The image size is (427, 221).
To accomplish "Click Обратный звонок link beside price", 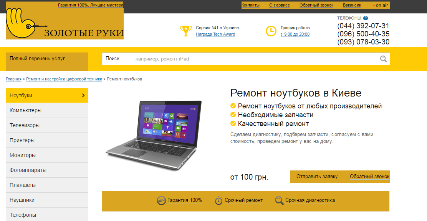I will click(x=369, y=177).
